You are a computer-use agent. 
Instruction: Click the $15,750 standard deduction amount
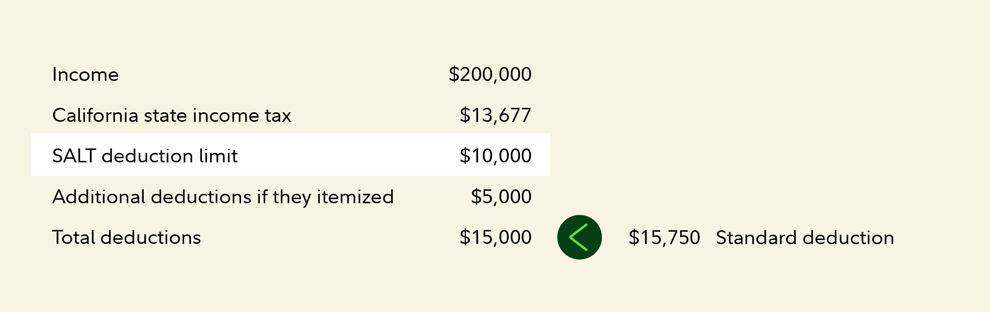coord(664,238)
